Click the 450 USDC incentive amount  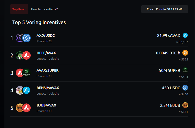[x=171, y=88]
